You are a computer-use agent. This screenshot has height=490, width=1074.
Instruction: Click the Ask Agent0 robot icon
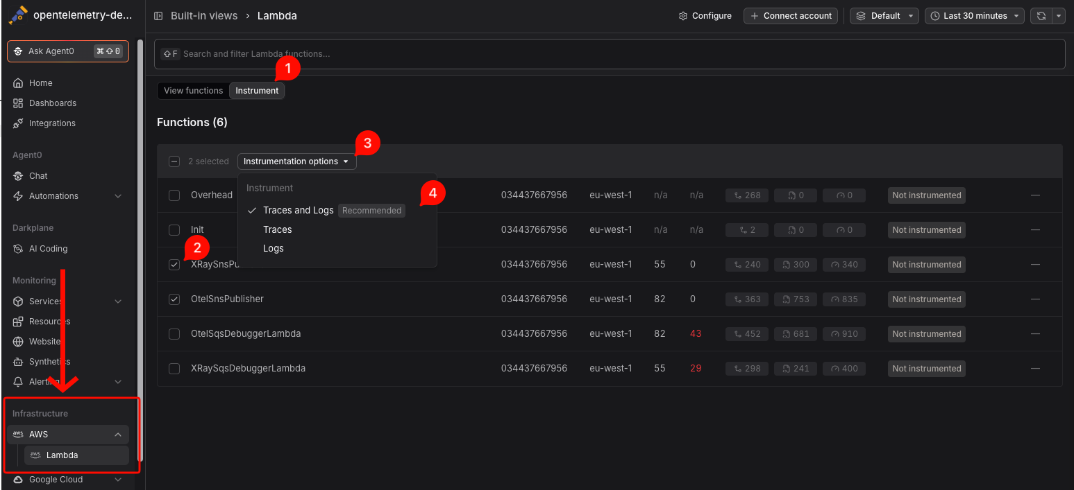(18, 51)
